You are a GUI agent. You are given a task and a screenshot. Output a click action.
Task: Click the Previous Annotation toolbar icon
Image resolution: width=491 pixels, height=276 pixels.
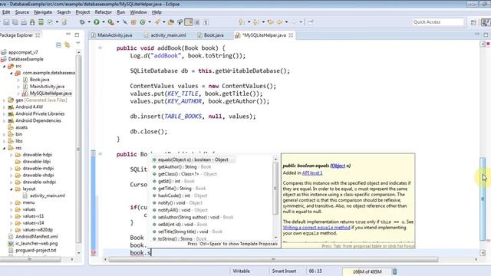click(255, 22)
